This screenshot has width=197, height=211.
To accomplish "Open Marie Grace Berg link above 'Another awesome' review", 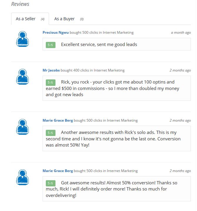I will pyautogui.click(x=58, y=120).
